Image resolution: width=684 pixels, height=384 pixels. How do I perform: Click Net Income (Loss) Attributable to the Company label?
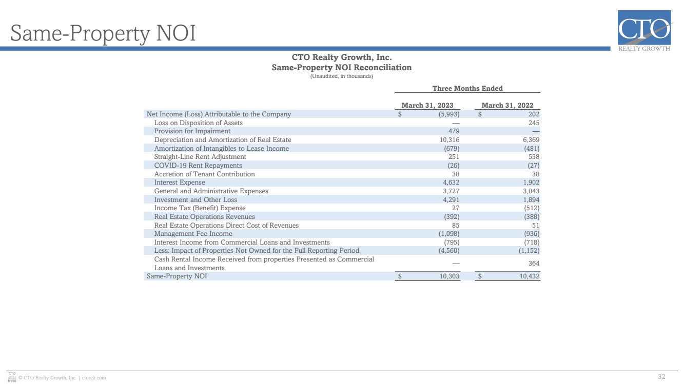tap(219, 114)
